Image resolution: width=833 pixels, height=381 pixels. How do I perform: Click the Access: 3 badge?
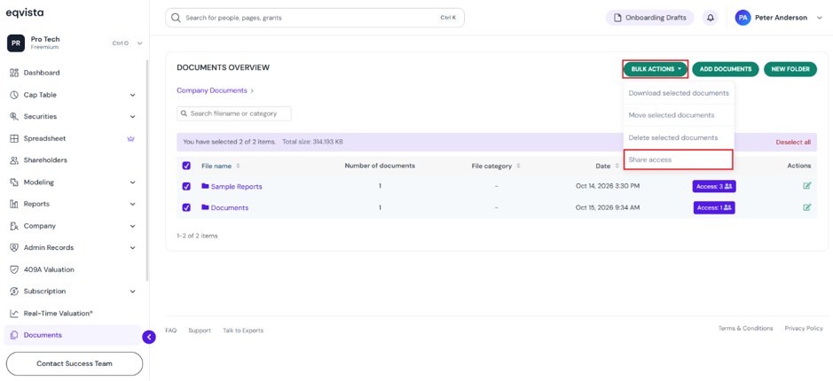click(714, 186)
